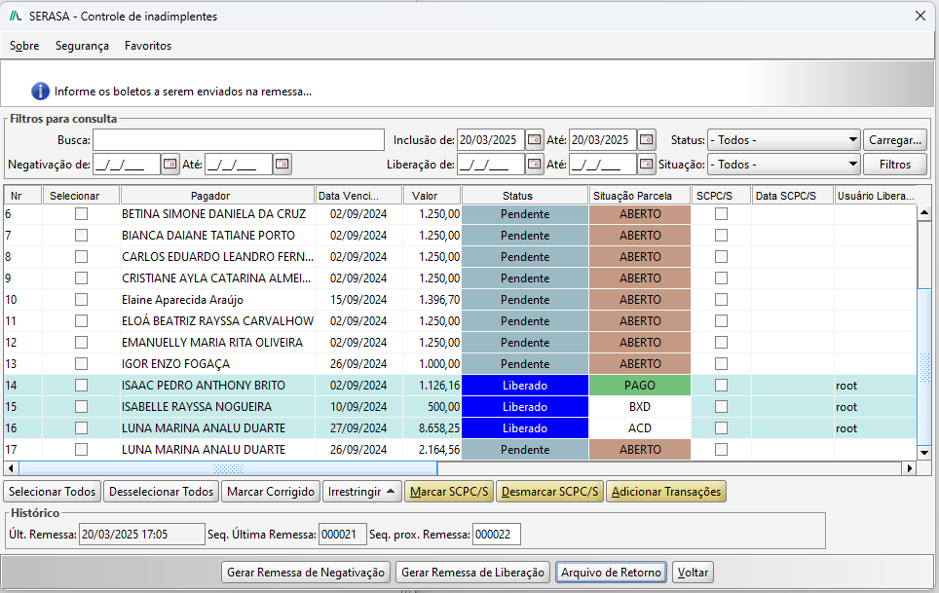939x593 pixels.
Task: Click the Situação Parcela column header
Action: tap(640, 196)
